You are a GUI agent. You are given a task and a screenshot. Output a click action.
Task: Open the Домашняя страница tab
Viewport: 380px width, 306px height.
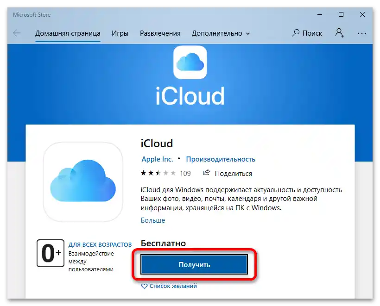(x=68, y=33)
